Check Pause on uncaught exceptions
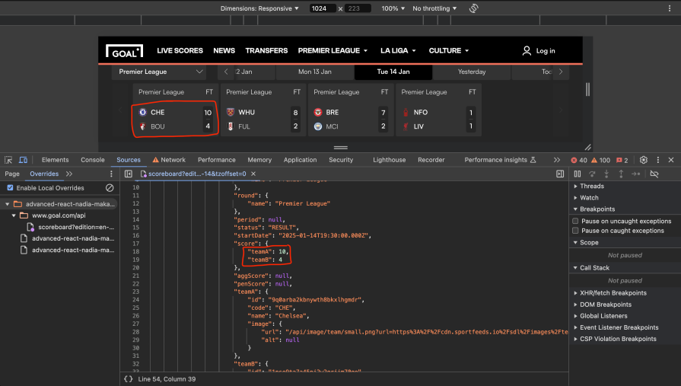The height and width of the screenshot is (386, 681). 576,221
